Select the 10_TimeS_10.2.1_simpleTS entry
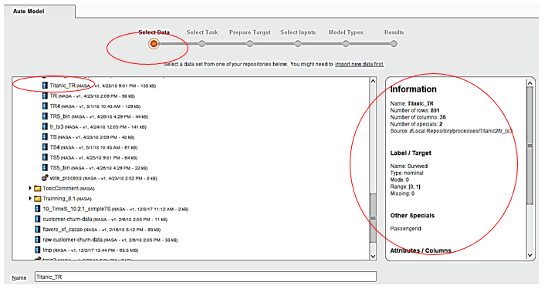 116,209
